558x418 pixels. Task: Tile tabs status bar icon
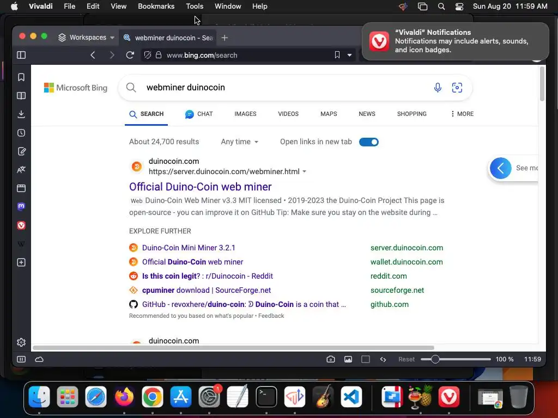[366, 359]
